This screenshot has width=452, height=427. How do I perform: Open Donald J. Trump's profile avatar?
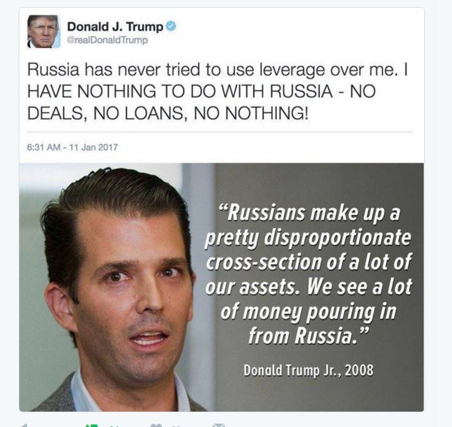[44, 31]
